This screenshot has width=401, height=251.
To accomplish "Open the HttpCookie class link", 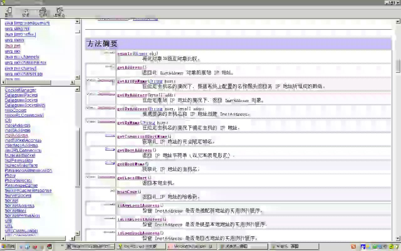I will coord(16,110).
